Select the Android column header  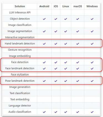pos(44,6)
